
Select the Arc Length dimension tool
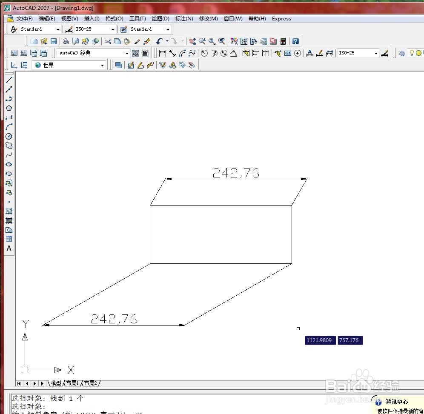tap(182, 53)
